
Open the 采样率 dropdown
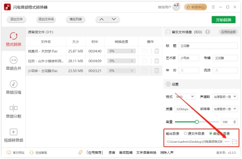[x=225, y=109]
